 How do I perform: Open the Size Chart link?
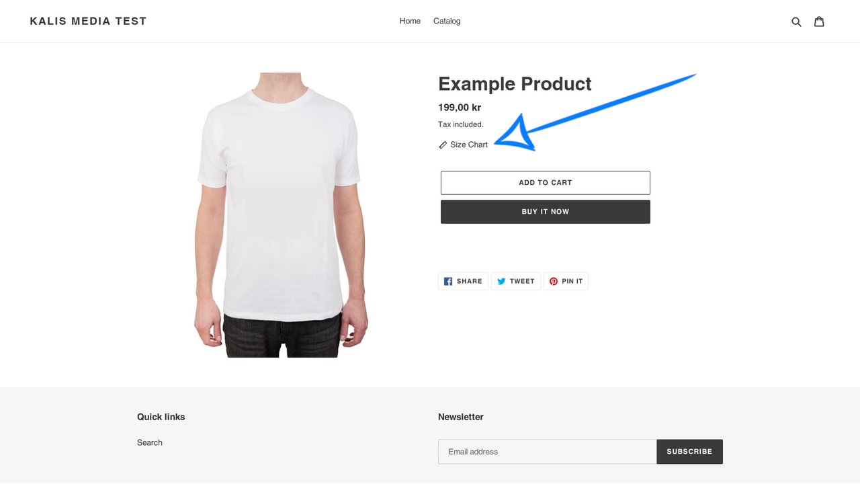[x=468, y=145]
